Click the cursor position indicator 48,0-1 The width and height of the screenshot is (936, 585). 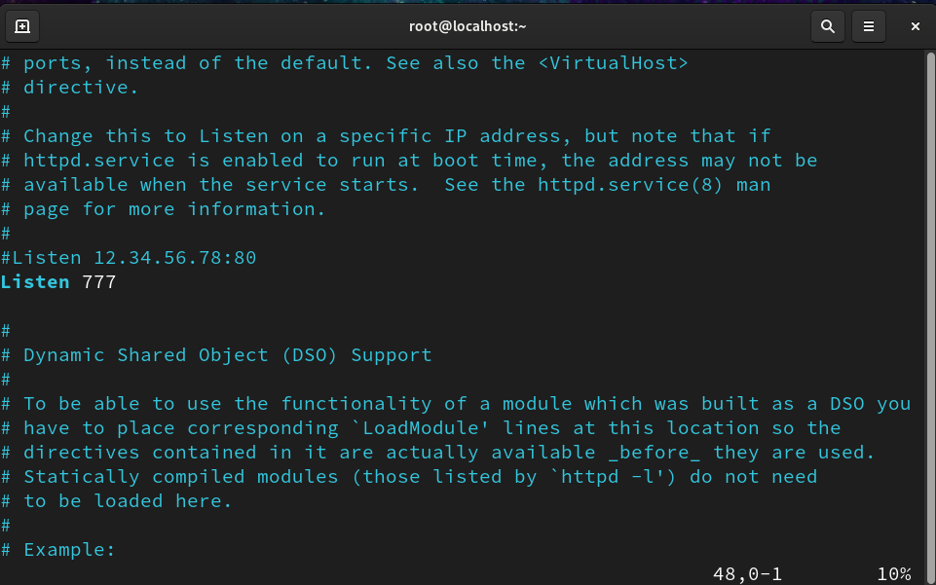pyautogui.click(x=747, y=573)
